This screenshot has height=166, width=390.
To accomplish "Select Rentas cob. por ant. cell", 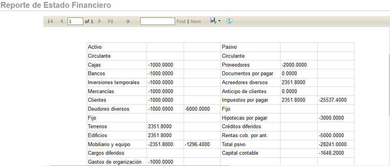I will 250,136.
